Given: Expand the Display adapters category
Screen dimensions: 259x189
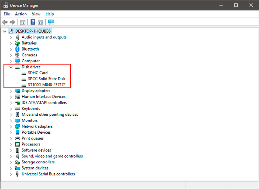Looking at the screenshot, I should 11,91.
